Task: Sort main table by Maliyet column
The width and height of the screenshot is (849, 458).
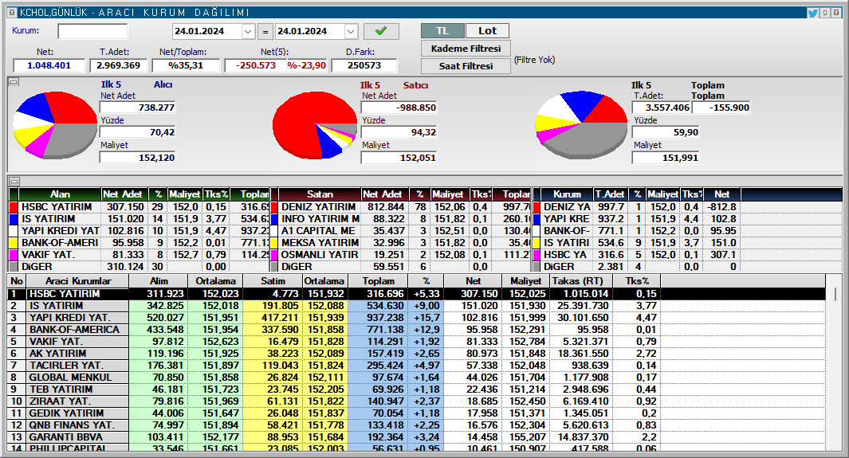Action: 526,281
